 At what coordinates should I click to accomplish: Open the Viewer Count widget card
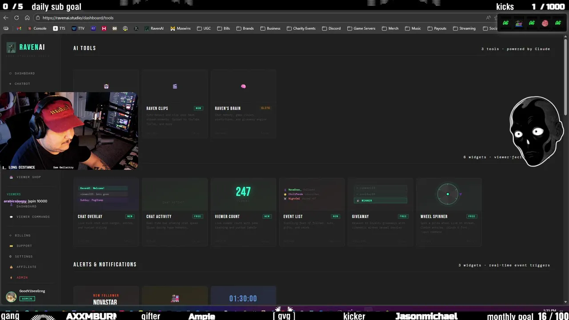pyautogui.click(x=243, y=212)
